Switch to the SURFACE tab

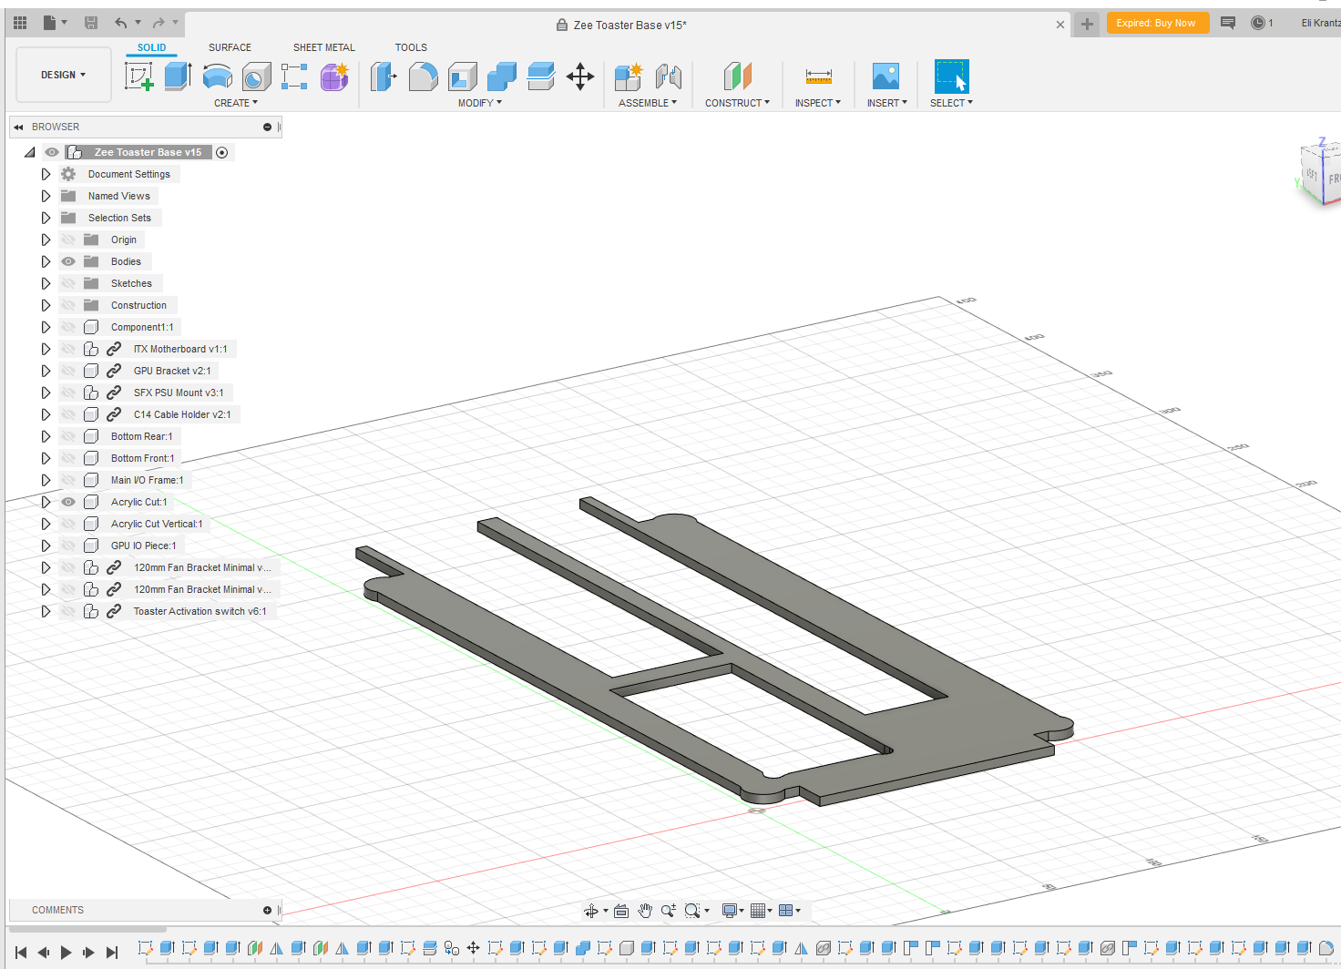click(x=230, y=47)
